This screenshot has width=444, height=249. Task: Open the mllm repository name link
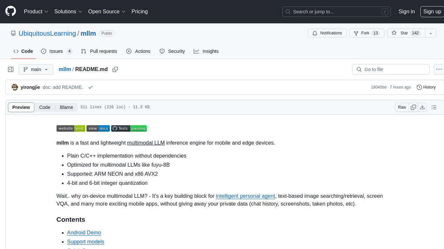(88, 33)
